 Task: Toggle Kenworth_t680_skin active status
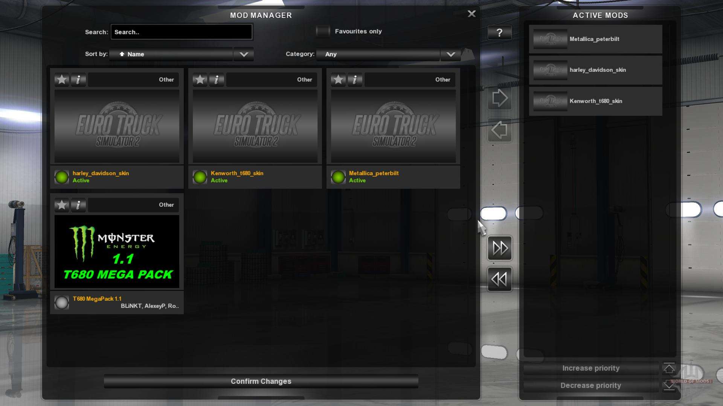200,176
